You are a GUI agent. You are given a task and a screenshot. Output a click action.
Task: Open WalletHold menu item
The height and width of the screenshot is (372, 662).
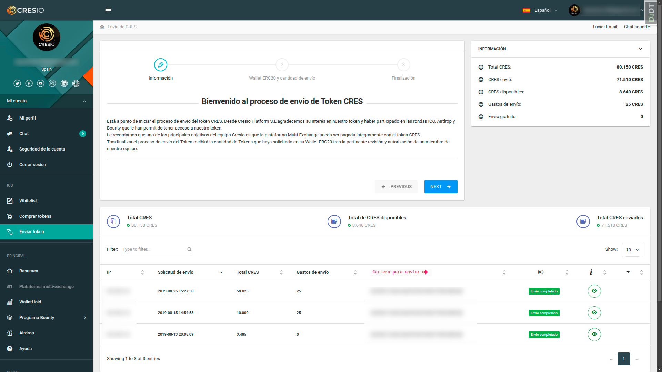47,302
